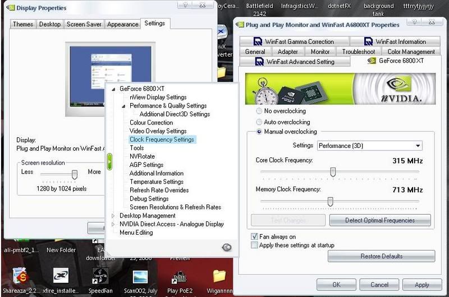Open the WinFast Advanced Setting tab
The width and height of the screenshot is (449, 297).
pos(295,62)
